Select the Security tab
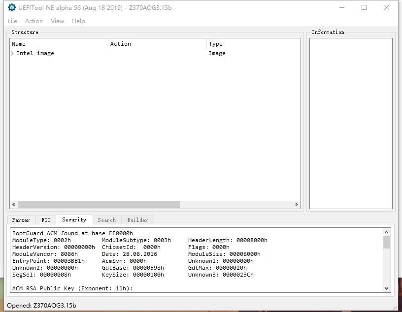 click(x=74, y=219)
